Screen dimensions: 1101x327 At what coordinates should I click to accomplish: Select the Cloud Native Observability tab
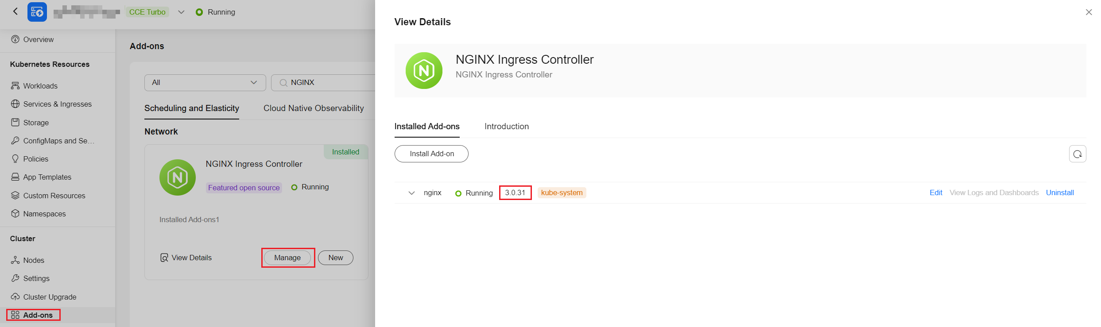[x=314, y=108]
